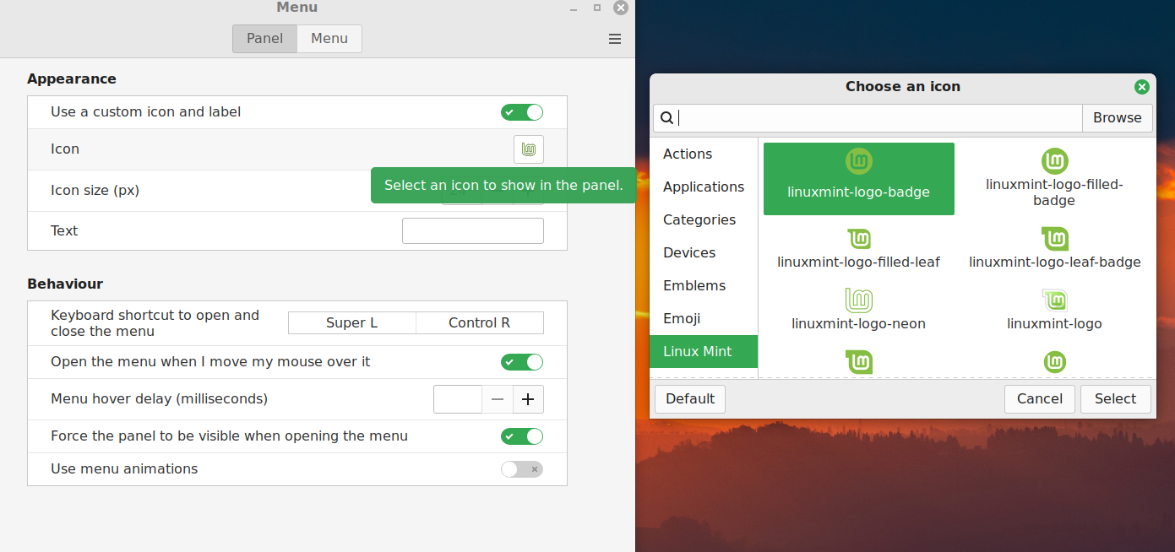Image resolution: width=1175 pixels, height=552 pixels.
Task: Toggle Use a custom icon and label
Action: click(522, 112)
